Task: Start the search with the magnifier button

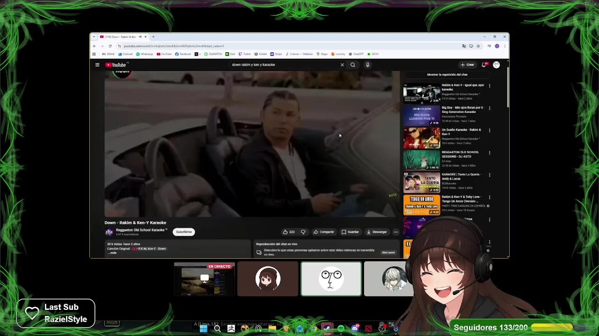Action: tap(353, 65)
